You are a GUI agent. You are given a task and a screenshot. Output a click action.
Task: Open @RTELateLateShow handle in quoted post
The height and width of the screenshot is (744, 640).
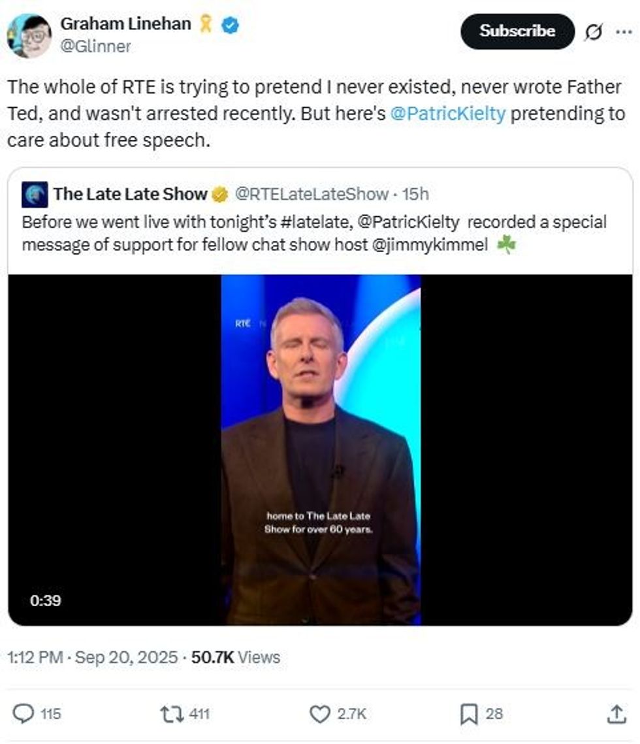coord(312,194)
